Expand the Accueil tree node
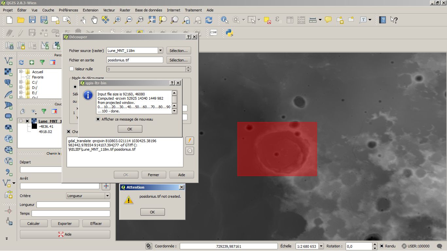The image size is (447, 251). 21,72
